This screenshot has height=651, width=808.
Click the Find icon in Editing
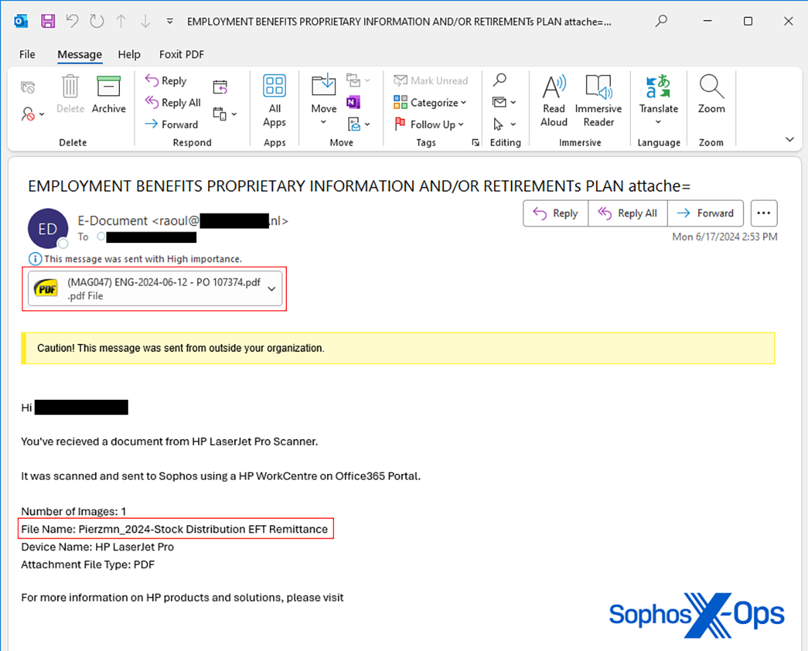coord(500,81)
